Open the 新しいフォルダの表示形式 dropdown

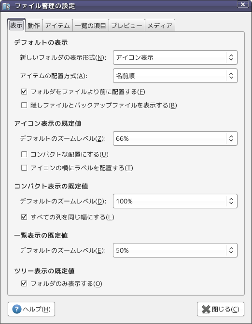pos(175,57)
